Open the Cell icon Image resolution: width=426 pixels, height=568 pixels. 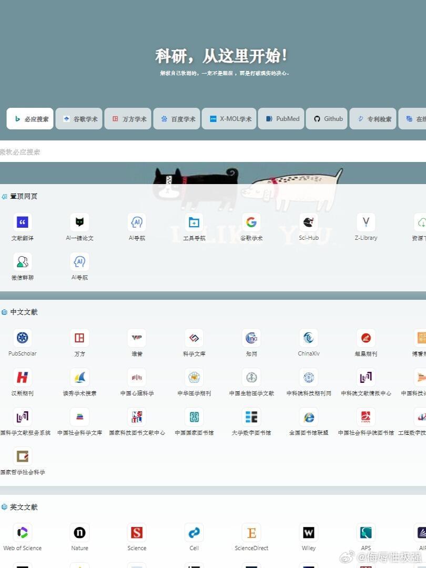[194, 532]
